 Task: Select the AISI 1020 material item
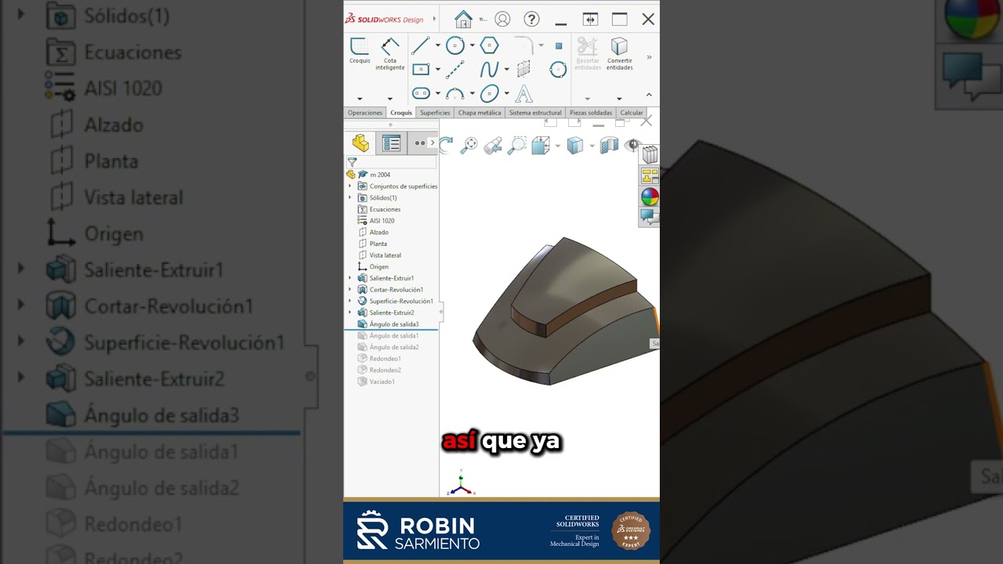pos(376,221)
